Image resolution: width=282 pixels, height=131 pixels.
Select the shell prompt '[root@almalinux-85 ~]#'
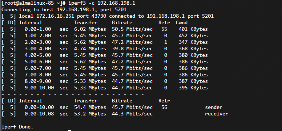coord(34,3)
